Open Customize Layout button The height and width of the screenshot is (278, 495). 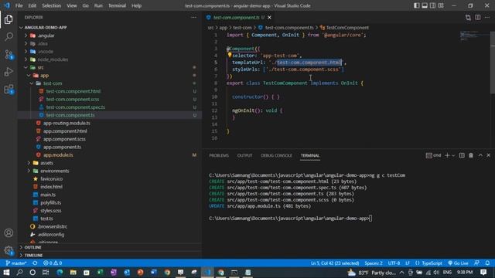(441, 5)
